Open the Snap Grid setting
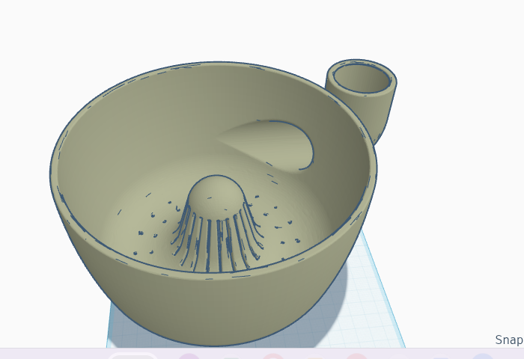This screenshot has width=524, height=359. (509, 340)
